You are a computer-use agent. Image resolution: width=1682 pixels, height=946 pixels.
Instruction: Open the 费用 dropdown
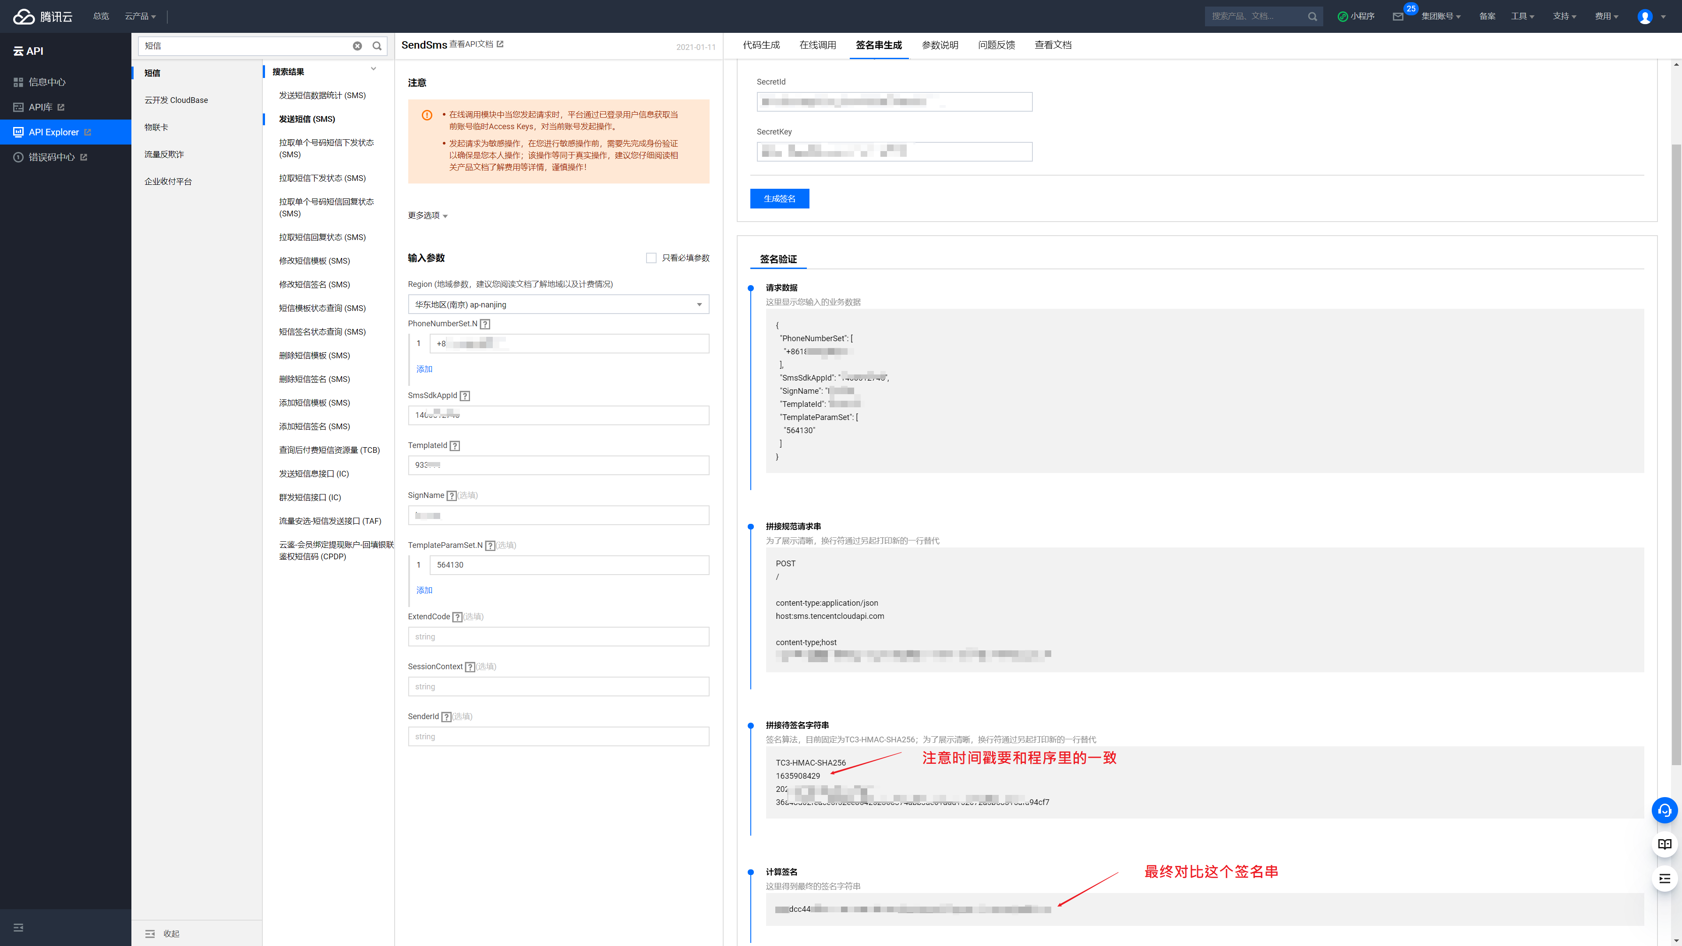(1607, 16)
